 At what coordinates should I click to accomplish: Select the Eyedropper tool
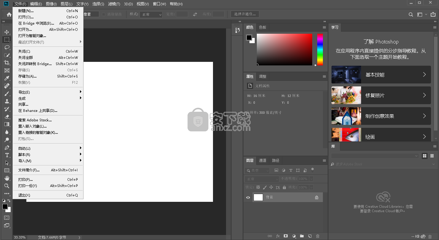click(x=7, y=78)
